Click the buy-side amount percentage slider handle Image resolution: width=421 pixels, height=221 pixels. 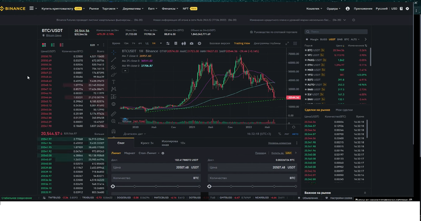pyautogui.click(x=113, y=186)
